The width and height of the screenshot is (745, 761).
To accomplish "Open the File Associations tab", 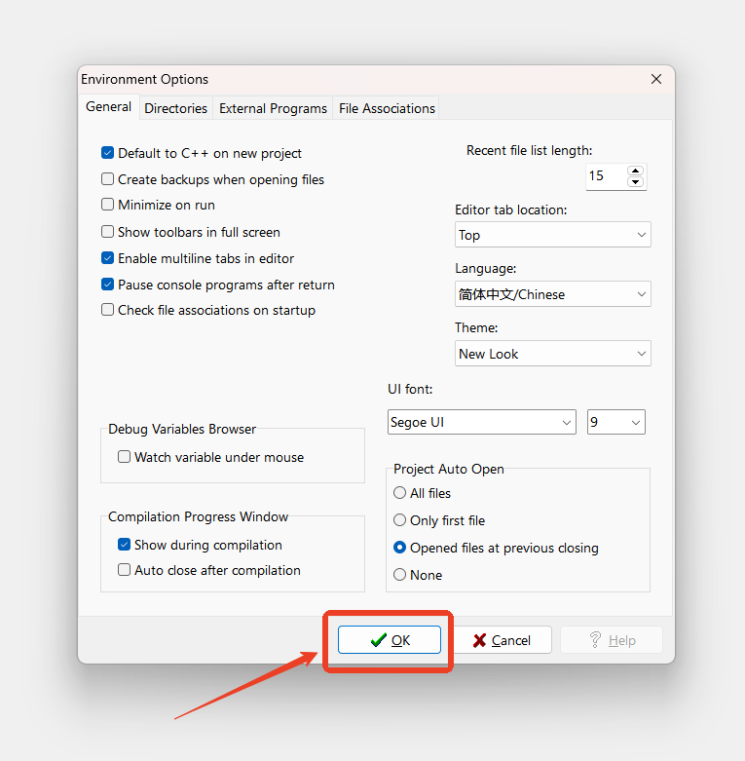I will tap(387, 108).
